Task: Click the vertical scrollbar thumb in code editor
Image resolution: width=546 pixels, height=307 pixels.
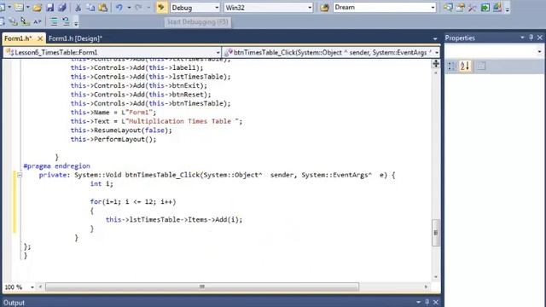Action: pyautogui.click(x=436, y=233)
